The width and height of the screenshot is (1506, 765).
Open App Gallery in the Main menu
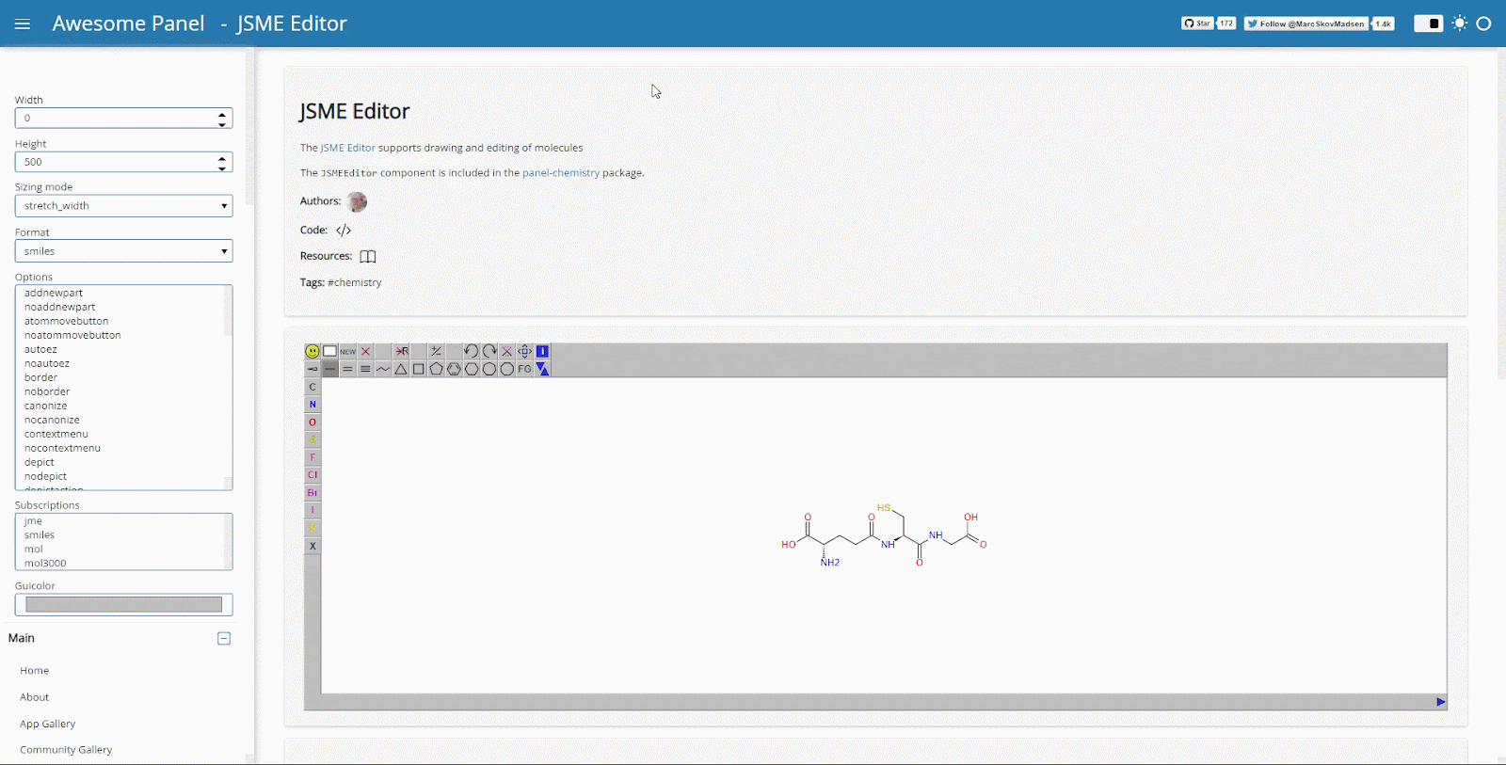48,724
